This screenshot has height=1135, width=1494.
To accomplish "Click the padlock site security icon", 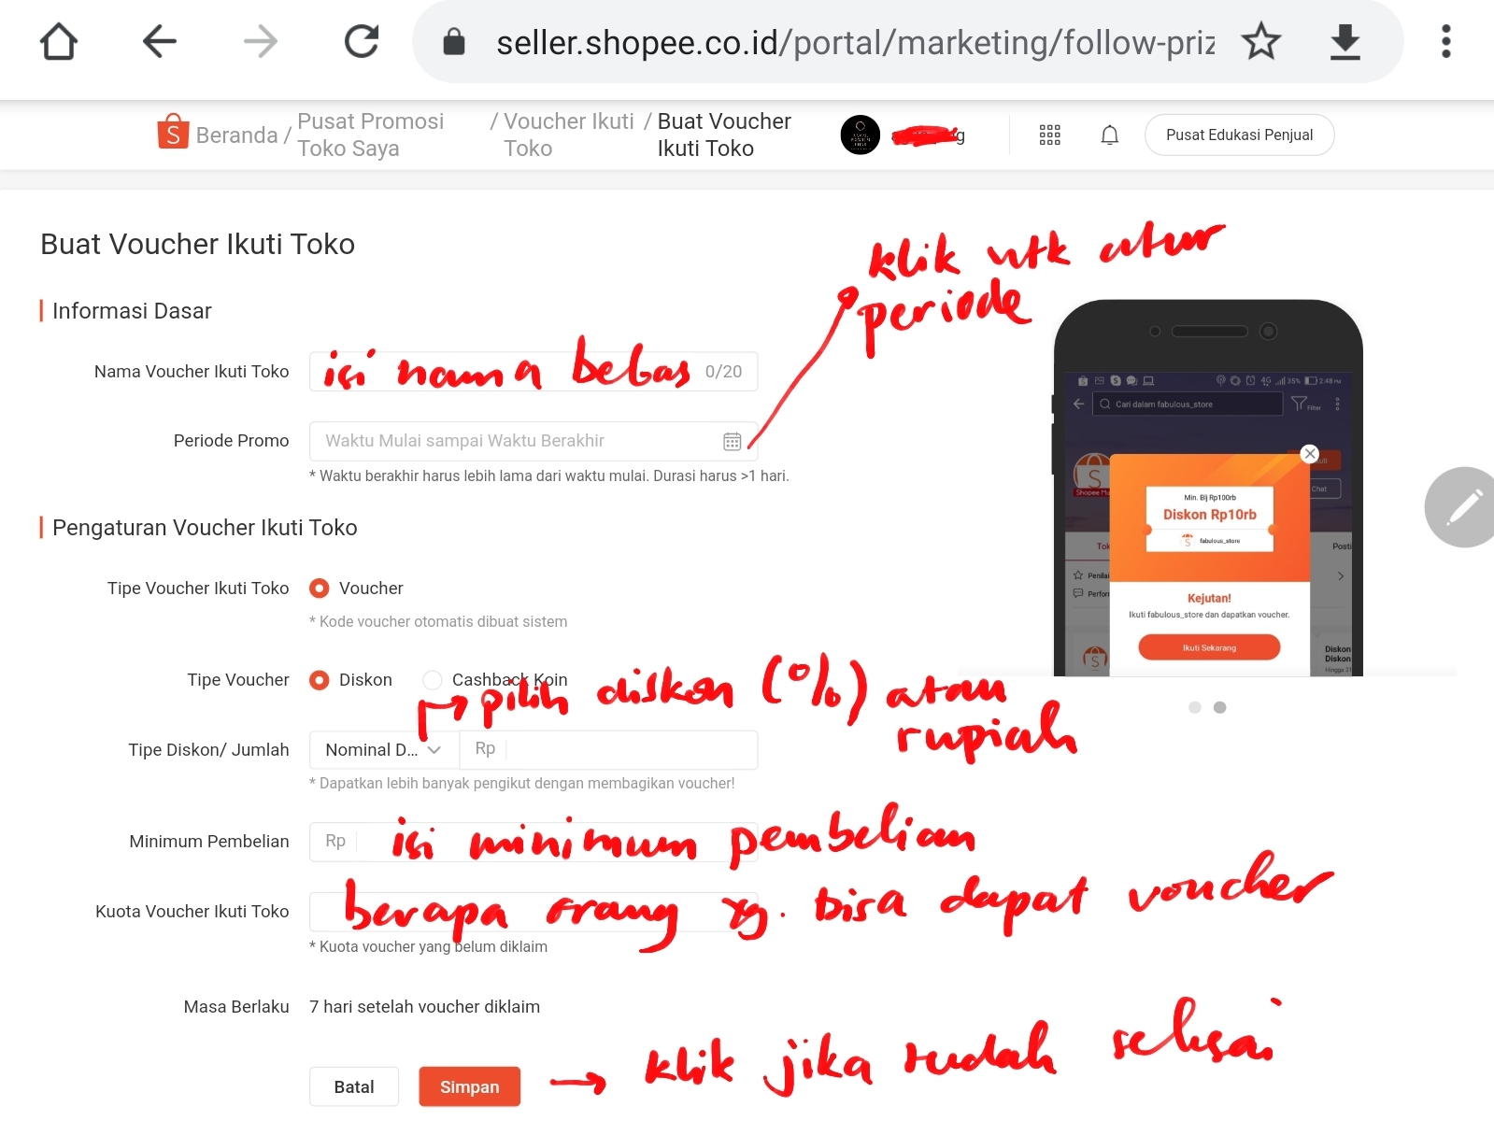I will pos(454,42).
